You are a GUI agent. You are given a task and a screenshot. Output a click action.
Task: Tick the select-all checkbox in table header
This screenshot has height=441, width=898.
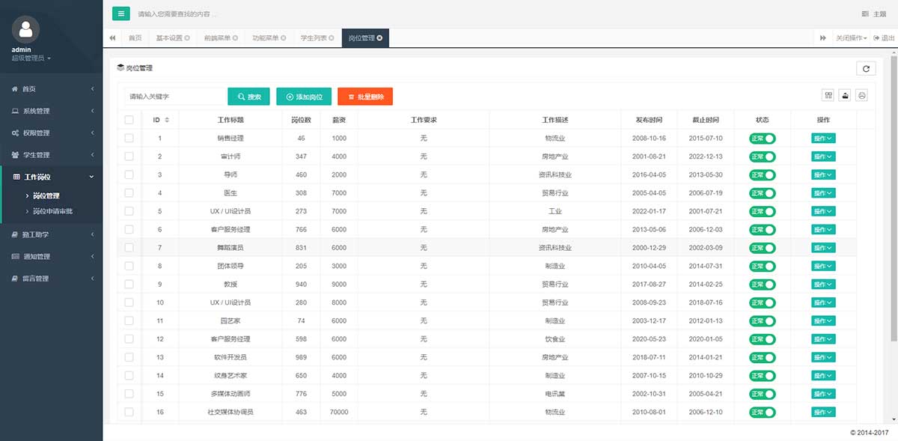pyautogui.click(x=129, y=120)
